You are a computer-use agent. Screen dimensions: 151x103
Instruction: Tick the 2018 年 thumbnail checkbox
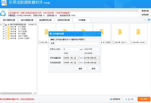[113, 42]
